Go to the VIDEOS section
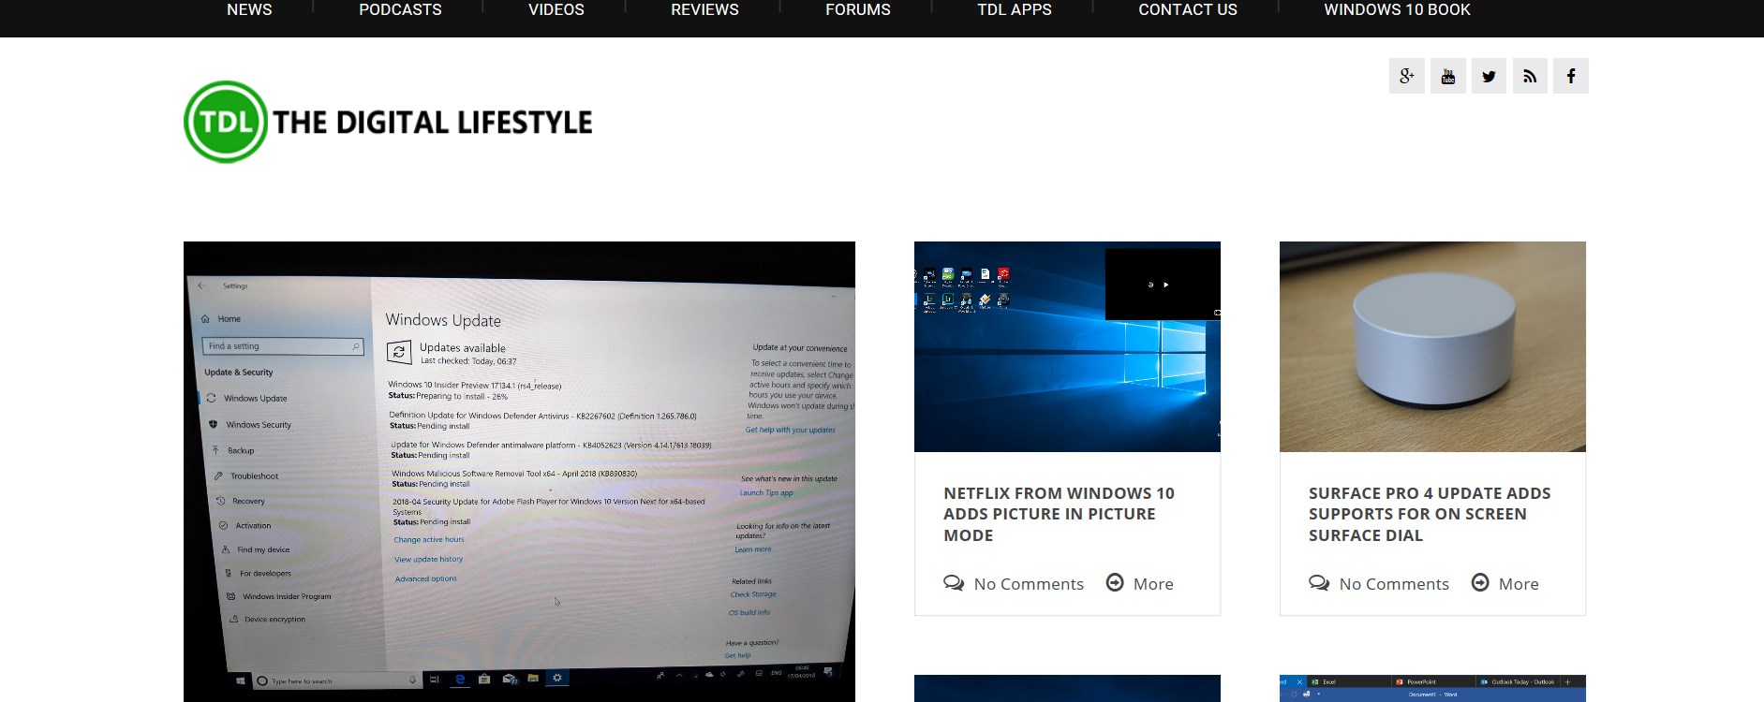Viewport: 1764px width, 702px height. 556,10
